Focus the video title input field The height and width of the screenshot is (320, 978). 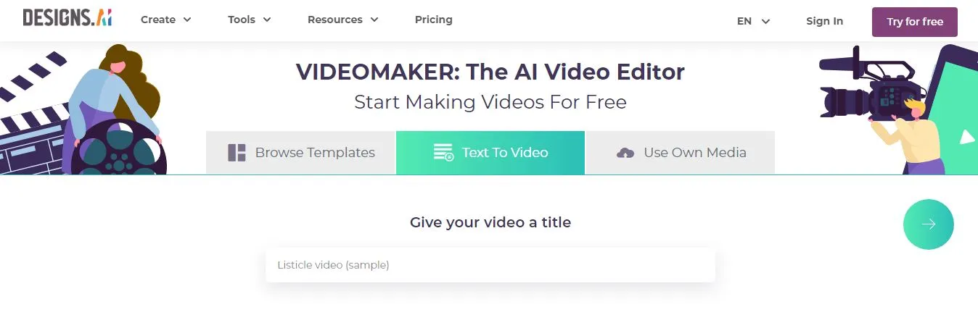[x=490, y=265]
